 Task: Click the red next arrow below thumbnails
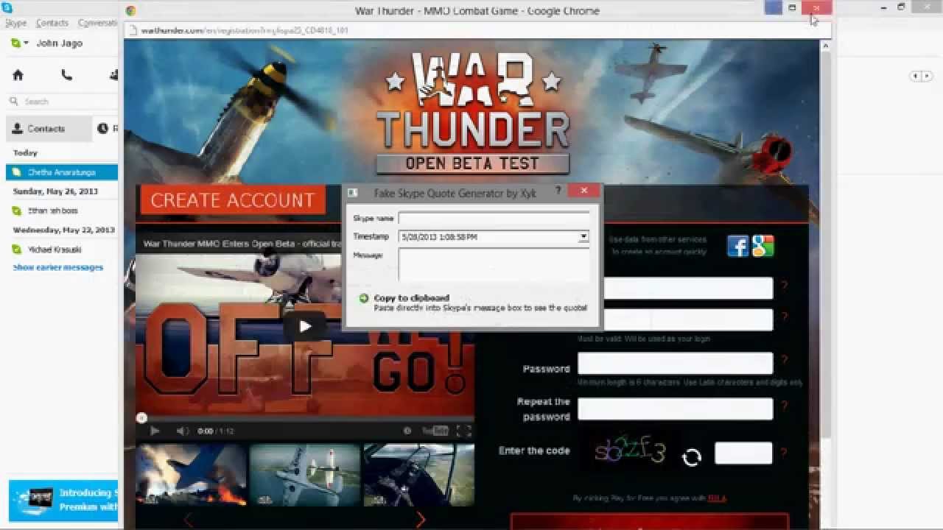point(421,520)
